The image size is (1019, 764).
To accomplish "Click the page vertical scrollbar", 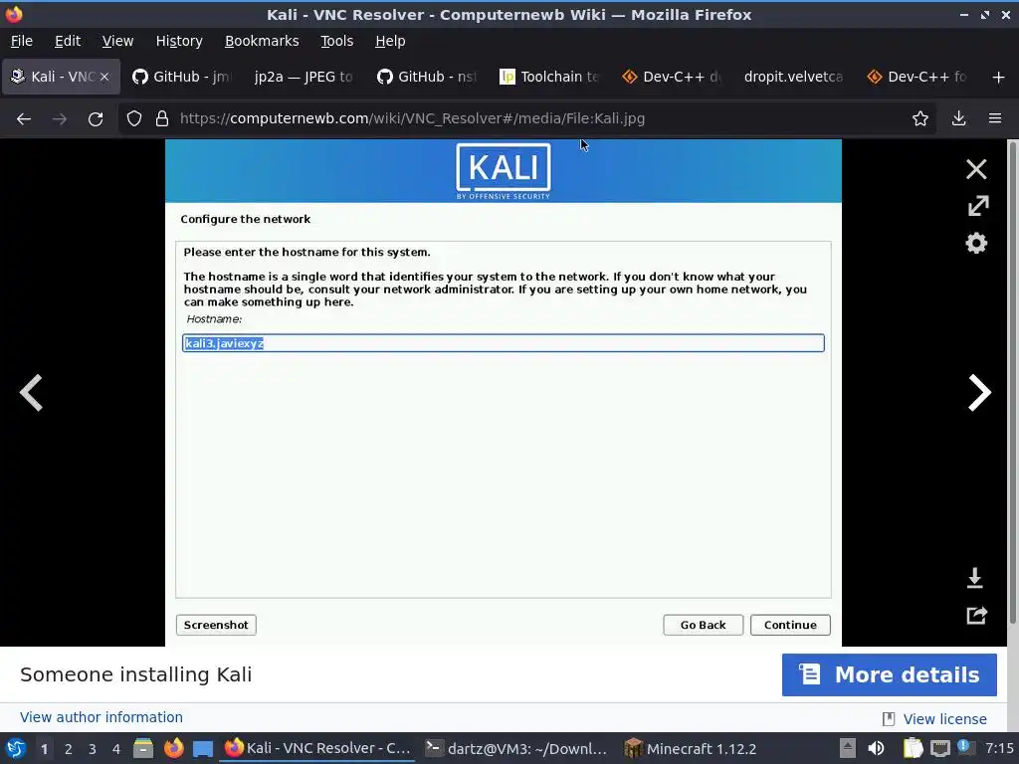I will (x=1012, y=382).
